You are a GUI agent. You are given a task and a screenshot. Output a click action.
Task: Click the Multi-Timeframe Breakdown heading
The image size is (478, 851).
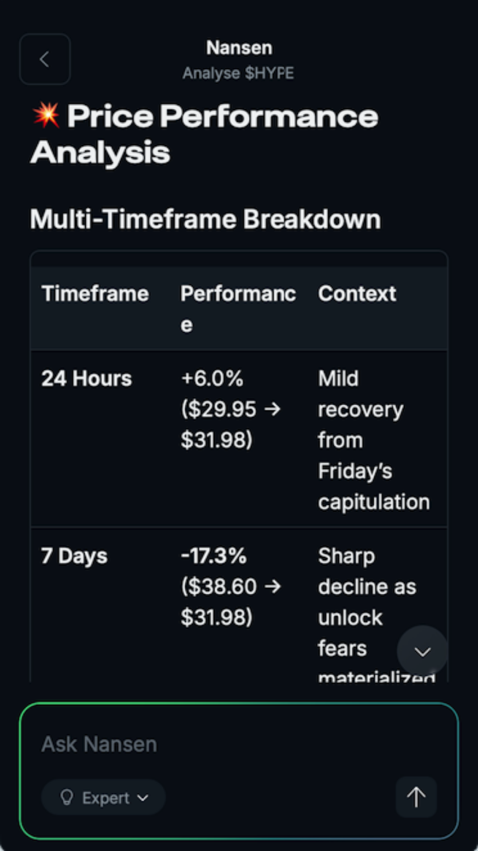pyautogui.click(x=205, y=220)
